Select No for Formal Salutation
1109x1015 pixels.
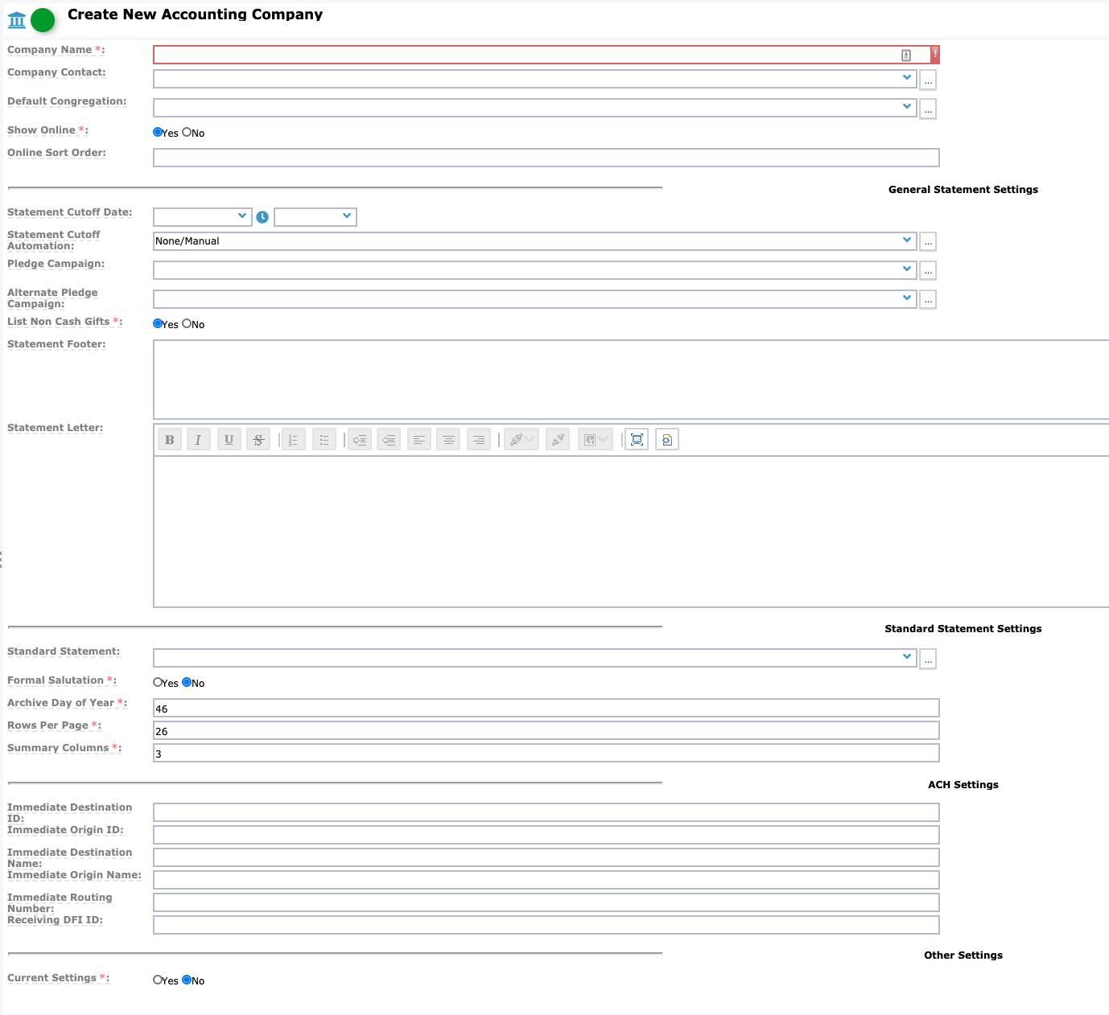[187, 683]
